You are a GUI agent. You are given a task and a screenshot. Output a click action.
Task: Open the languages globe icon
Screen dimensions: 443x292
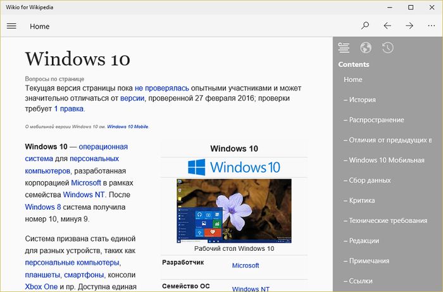coord(366,48)
